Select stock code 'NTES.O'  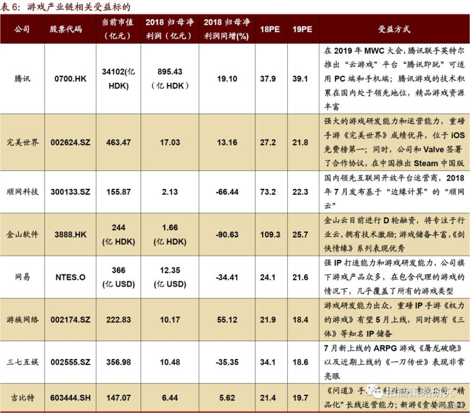pyautogui.click(x=70, y=277)
